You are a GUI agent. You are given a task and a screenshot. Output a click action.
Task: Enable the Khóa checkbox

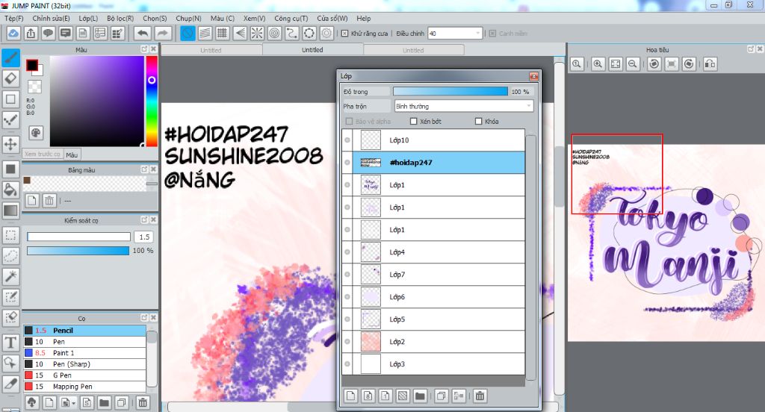(479, 122)
